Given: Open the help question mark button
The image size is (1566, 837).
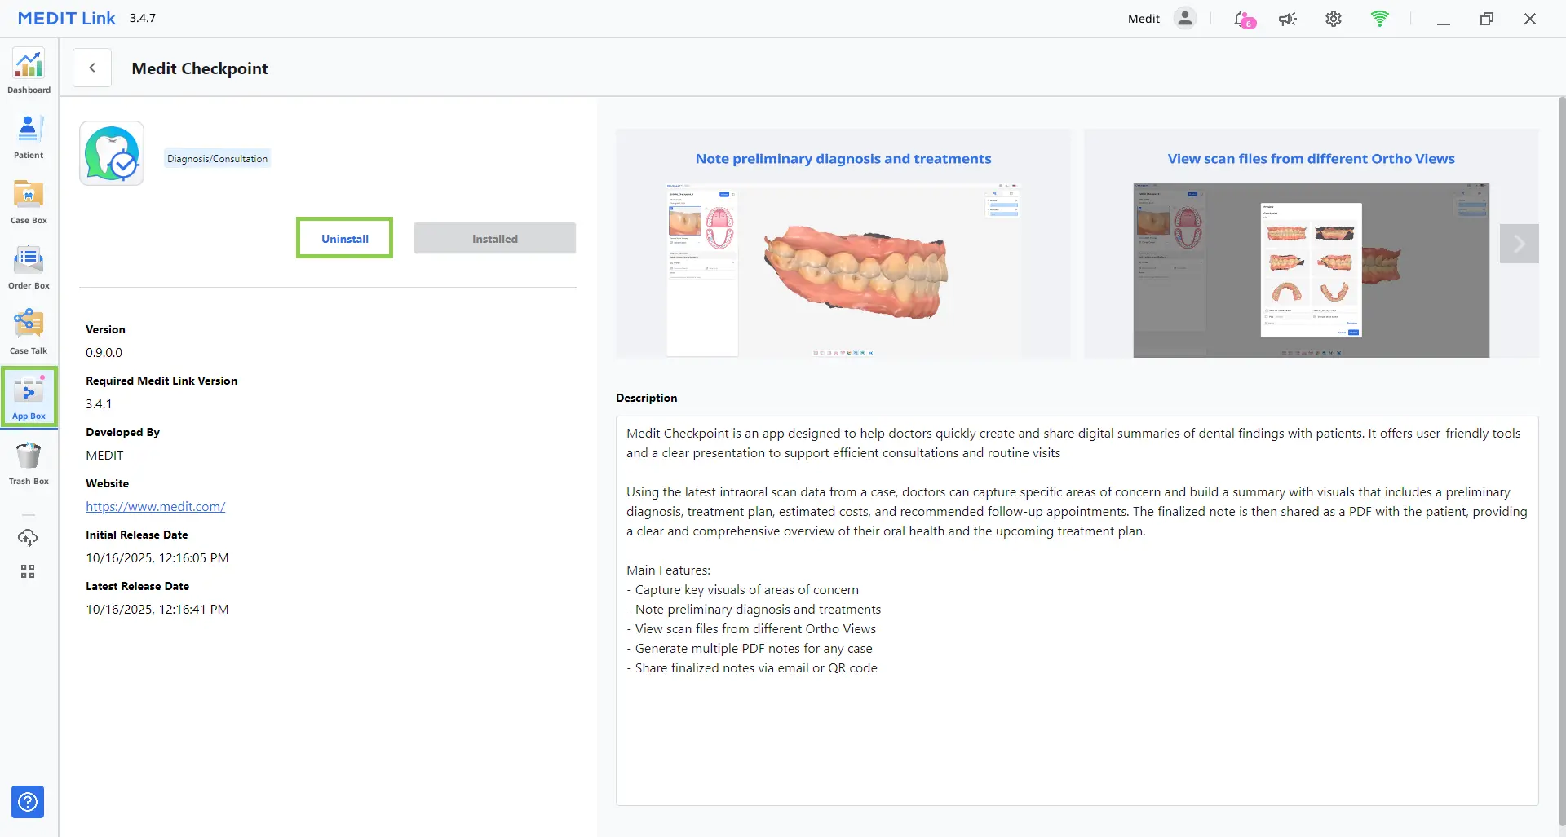Looking at the screenshot, I should pyautogui.click(x=28, y=802).
